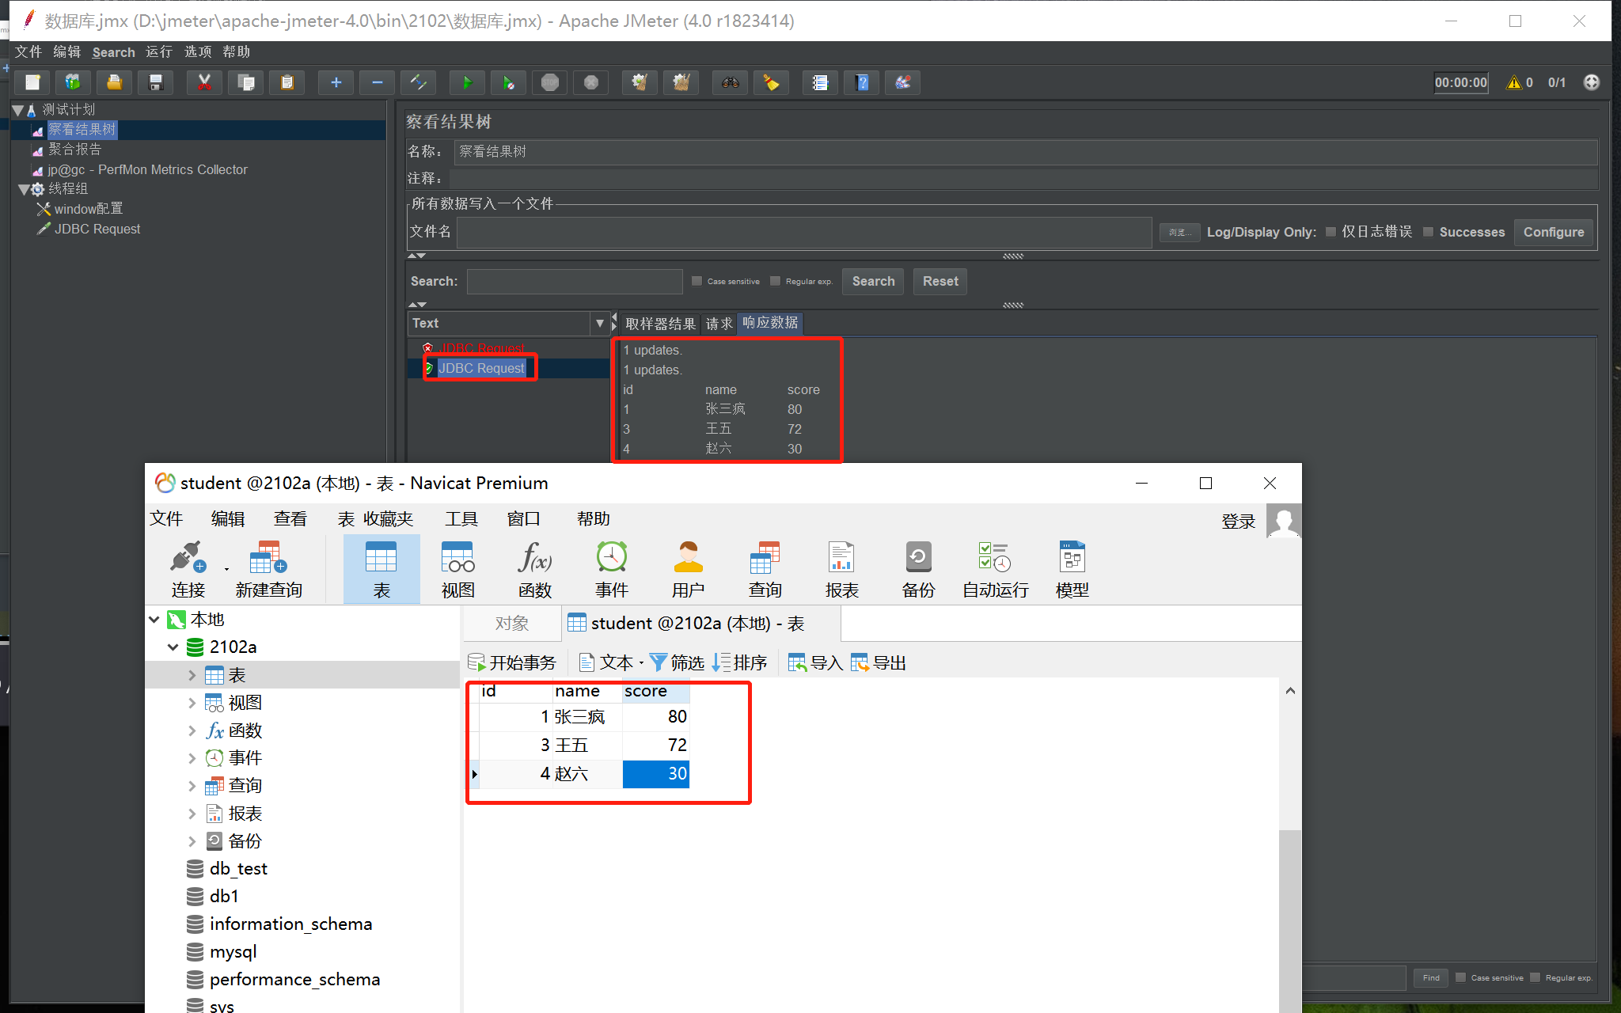Click the 文件名 input field
The image size is (1621, 1013).
coord(803,232)
